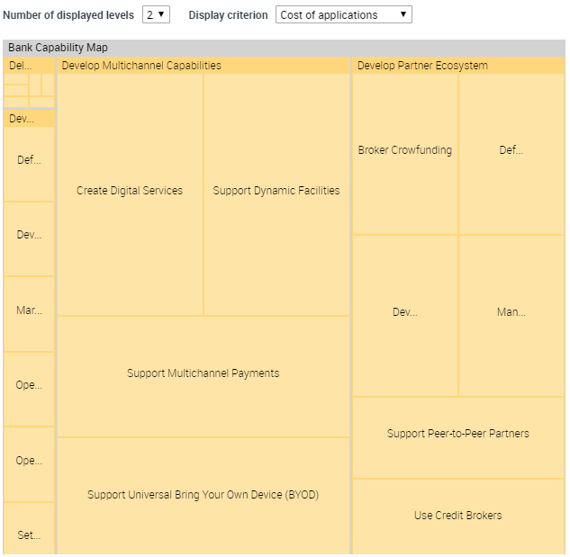Click the Dev... tile below Broker Crowdfunding

[x=405, y=313]
